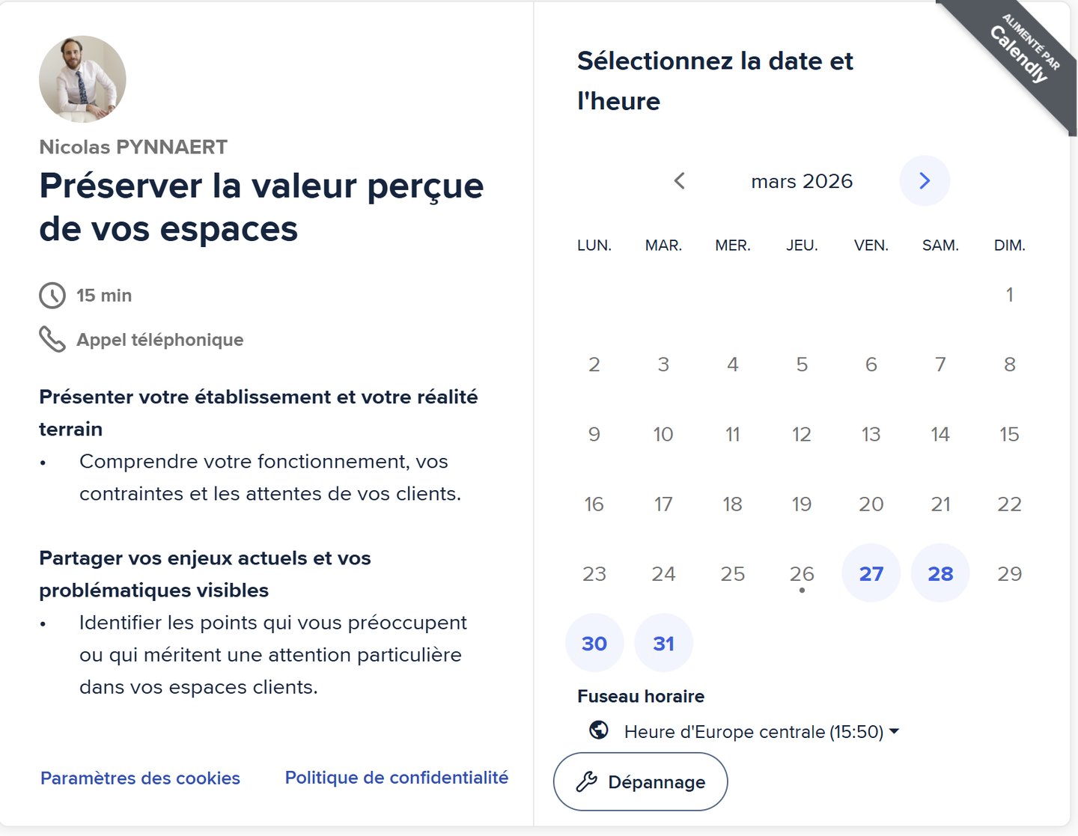Screen dimensions: 1078x836
Task: Click the Dépannage button
Action: click(640, 781)
